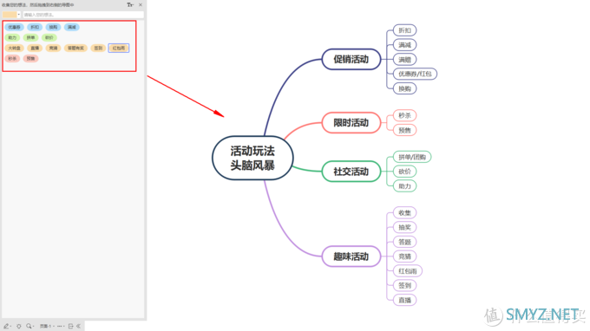Collapse the panel with double-chevron icon
Screen dimensions: 590x331
(x=79, y=326)
